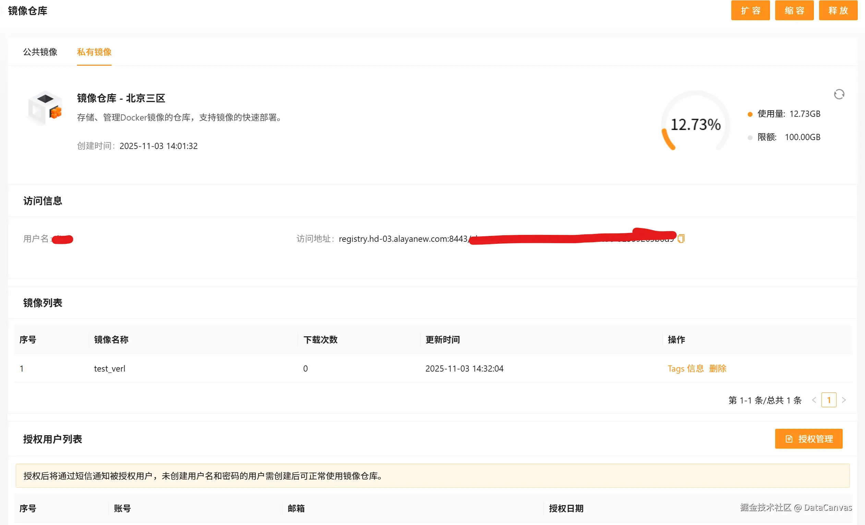This screenshot has width=865, height=525.
Task: Click the usage orange legend dot
Action: [x=750, y=114]
